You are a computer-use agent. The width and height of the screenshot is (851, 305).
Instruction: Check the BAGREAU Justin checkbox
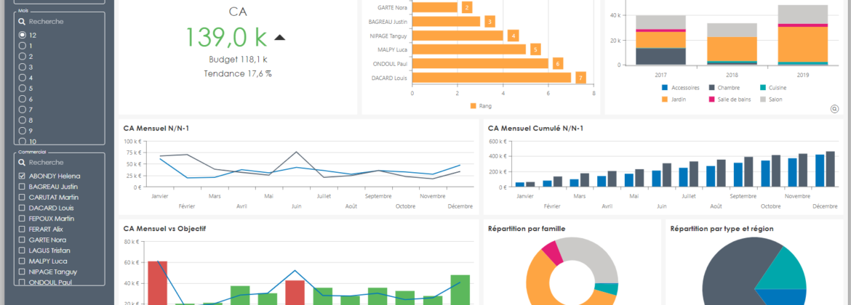click(x=22, y=187)
